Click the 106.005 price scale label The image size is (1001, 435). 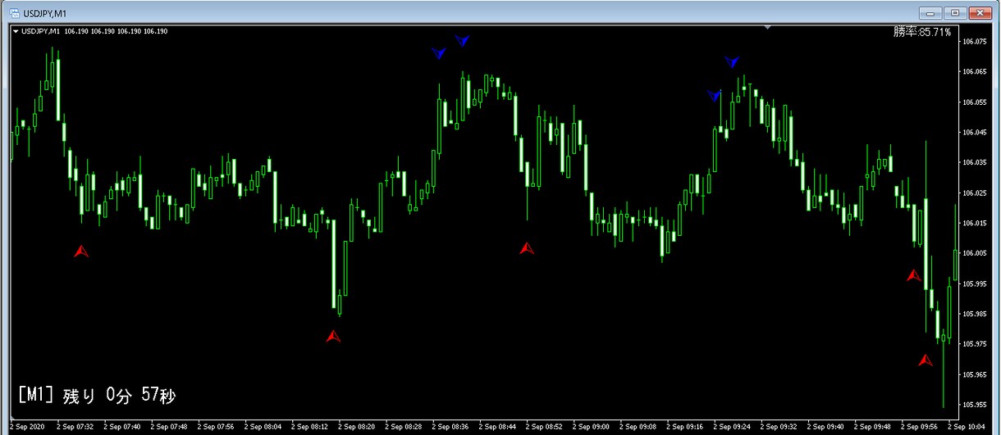(x=976, y=253)
